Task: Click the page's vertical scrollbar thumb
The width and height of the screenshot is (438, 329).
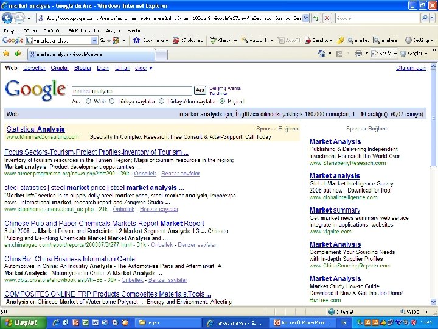Action: tap(433, 118)
